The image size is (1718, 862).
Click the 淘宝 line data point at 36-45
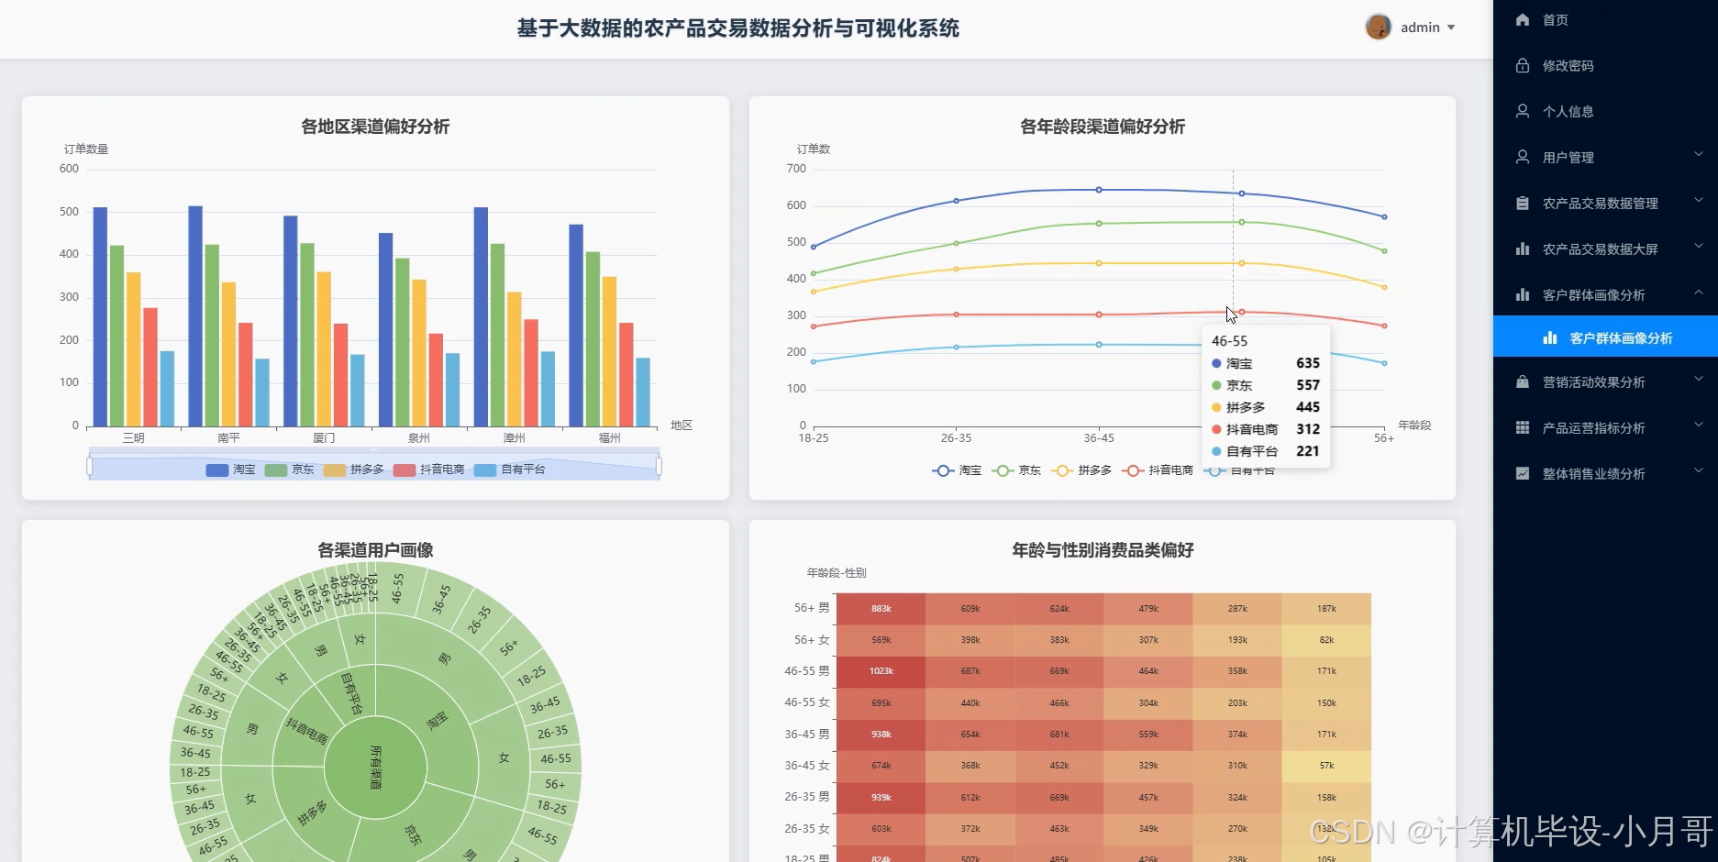pyautogui.click(x=1099, y=190)
